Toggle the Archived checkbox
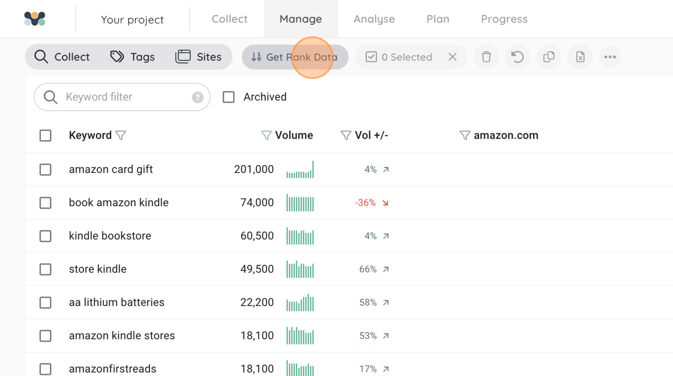Image resolution: width=673 pixels, height=376 pixels. [229, 97]
